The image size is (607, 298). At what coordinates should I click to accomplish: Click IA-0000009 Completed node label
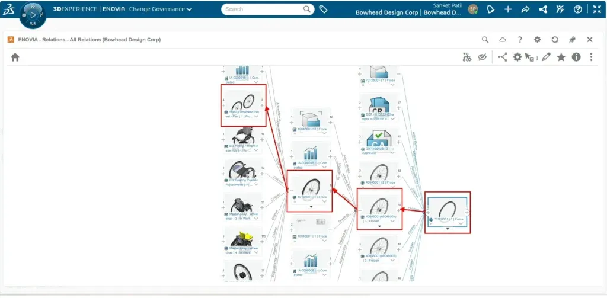pyautogui.click(x=309, y=273)
